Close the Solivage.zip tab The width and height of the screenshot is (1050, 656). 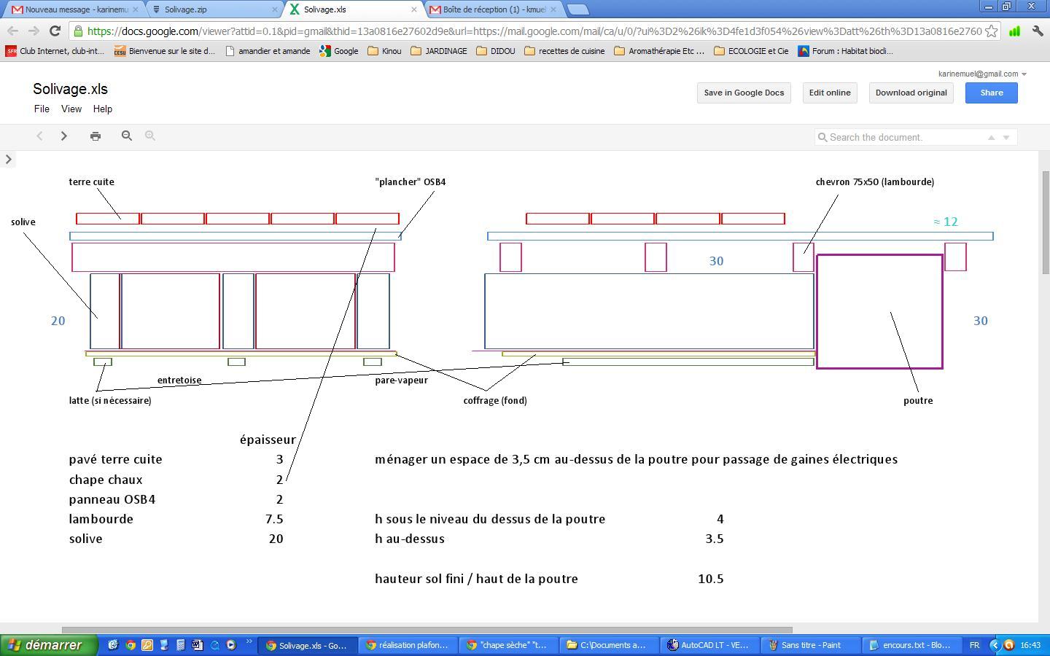click(x=275, y=9)
